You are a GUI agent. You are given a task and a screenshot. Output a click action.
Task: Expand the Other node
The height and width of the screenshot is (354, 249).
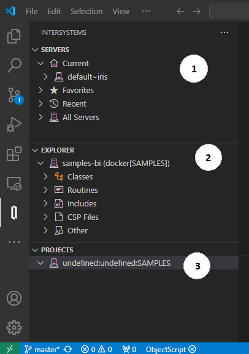click(45, 230)
